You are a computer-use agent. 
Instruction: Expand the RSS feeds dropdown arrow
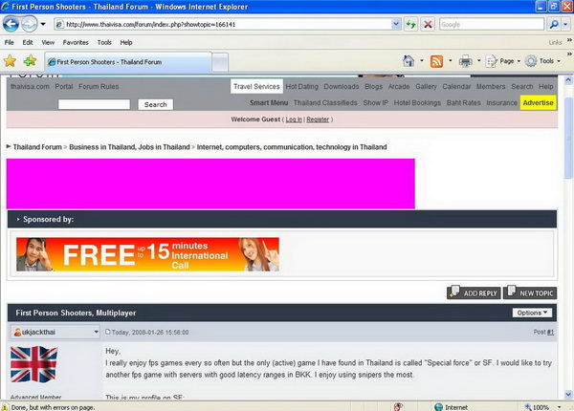(x=451, y=61)
